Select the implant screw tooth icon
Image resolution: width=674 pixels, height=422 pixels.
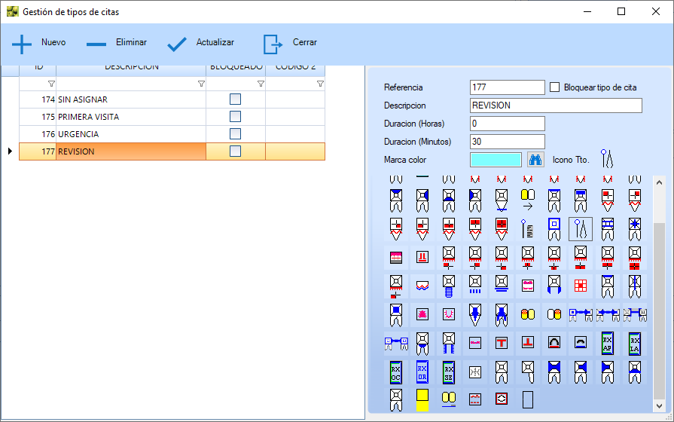(449, 286)
